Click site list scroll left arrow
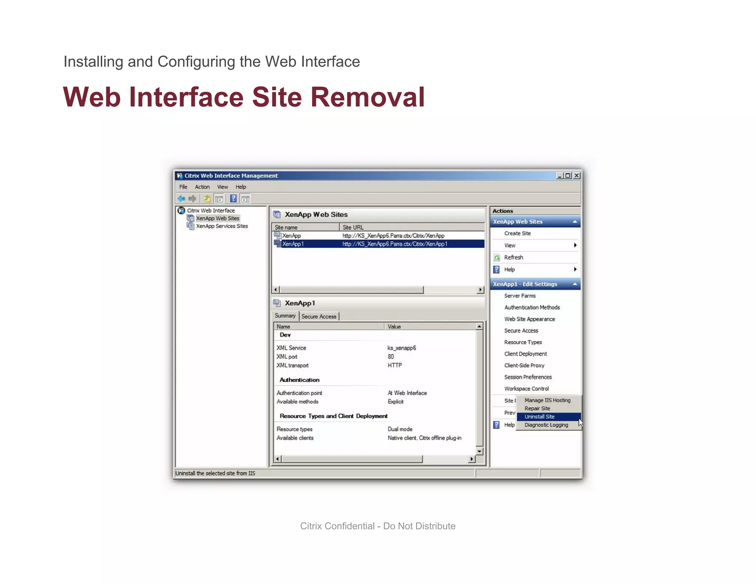 276,290
